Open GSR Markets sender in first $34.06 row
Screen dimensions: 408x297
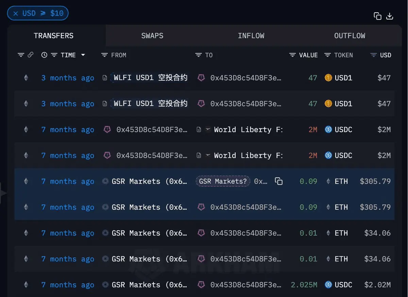point(150,233)
